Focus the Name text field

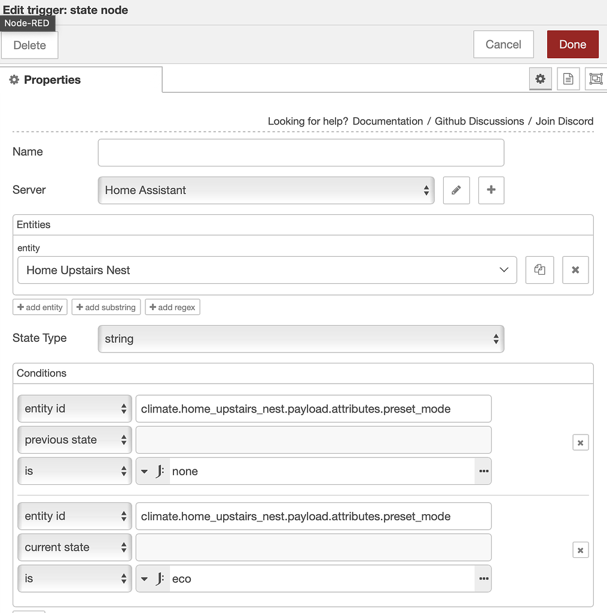301,153
